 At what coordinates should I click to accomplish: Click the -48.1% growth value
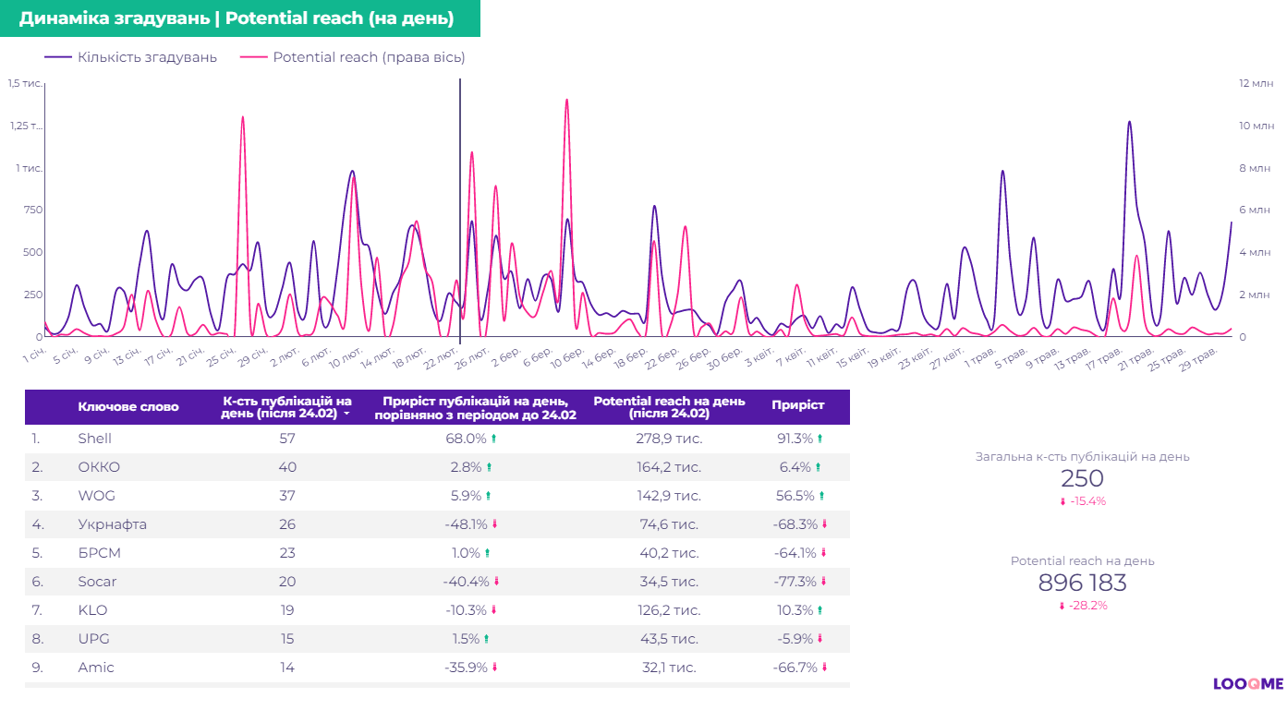pos(466,524)
